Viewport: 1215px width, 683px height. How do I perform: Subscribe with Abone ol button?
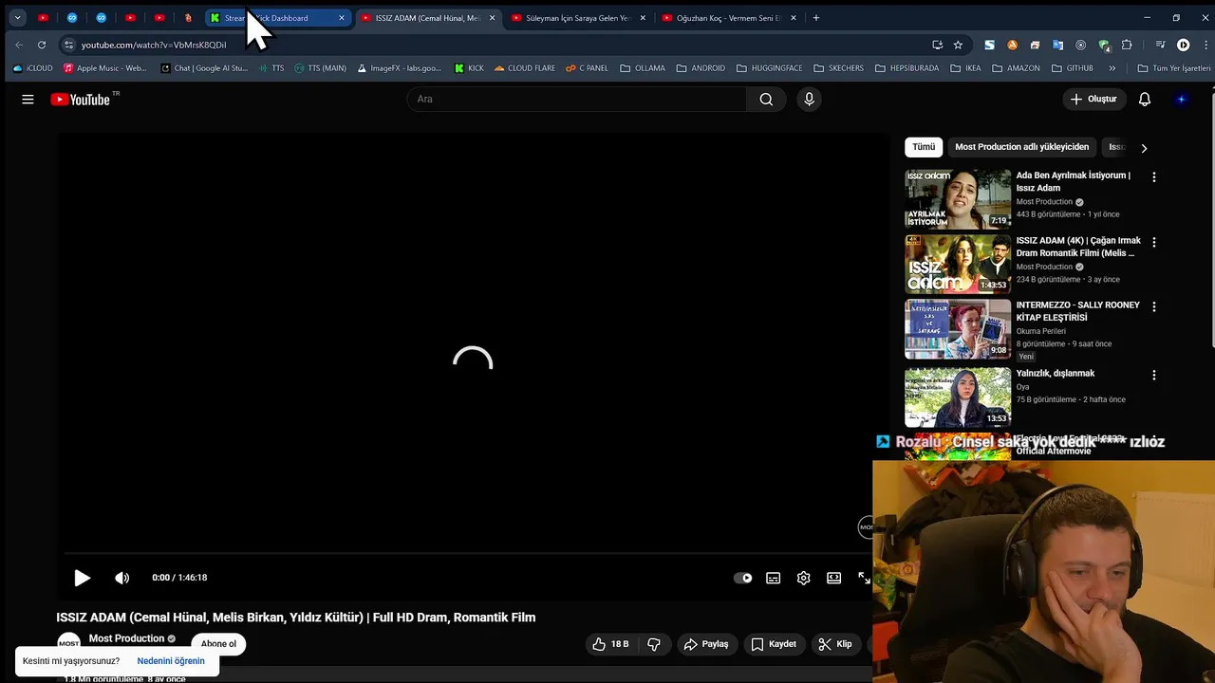(x=218, y=644)
